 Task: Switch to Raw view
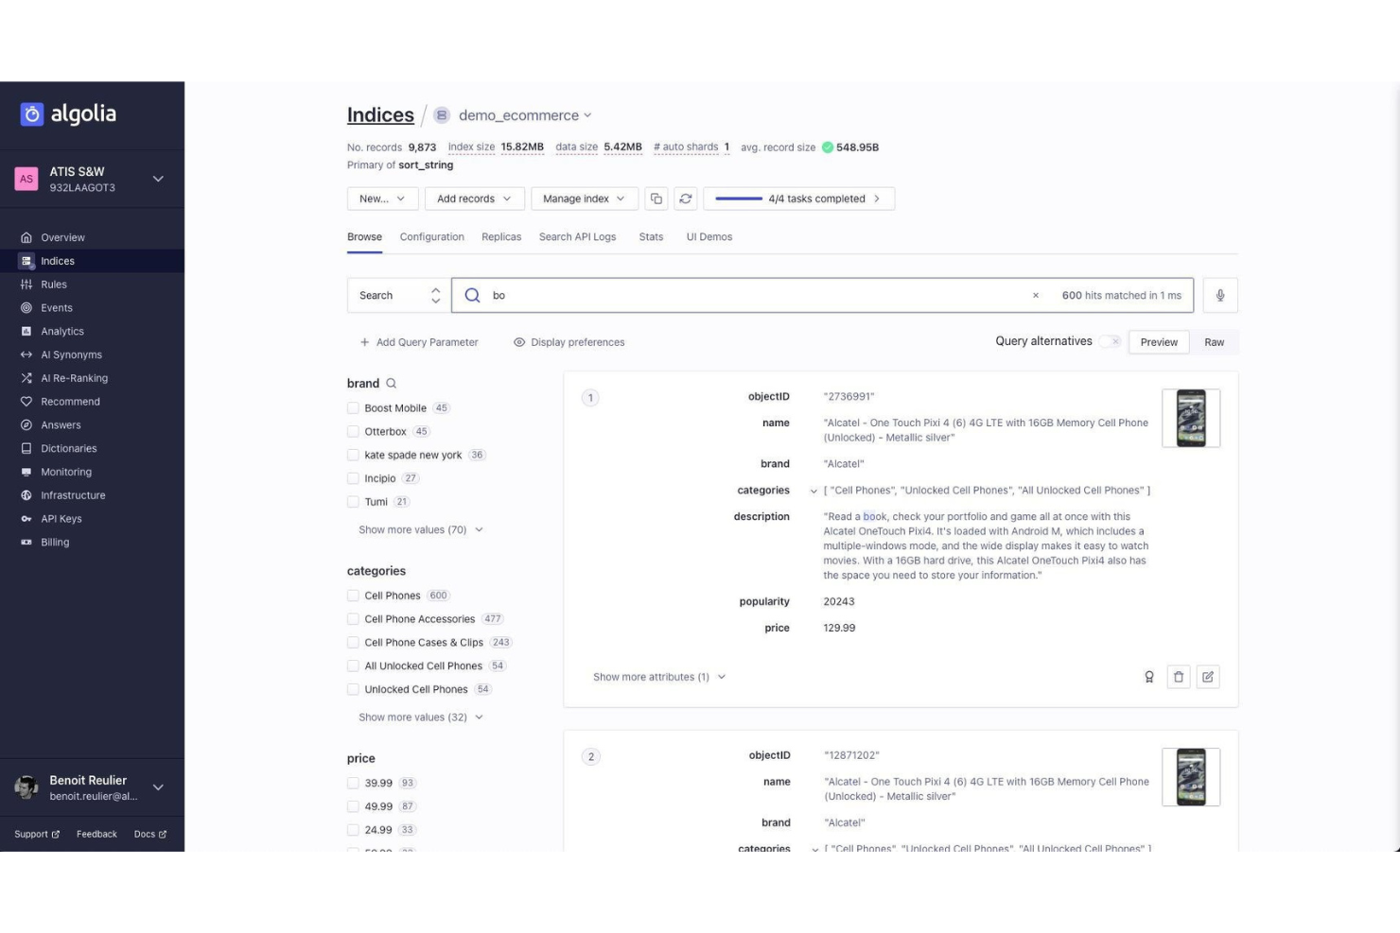1215,342
